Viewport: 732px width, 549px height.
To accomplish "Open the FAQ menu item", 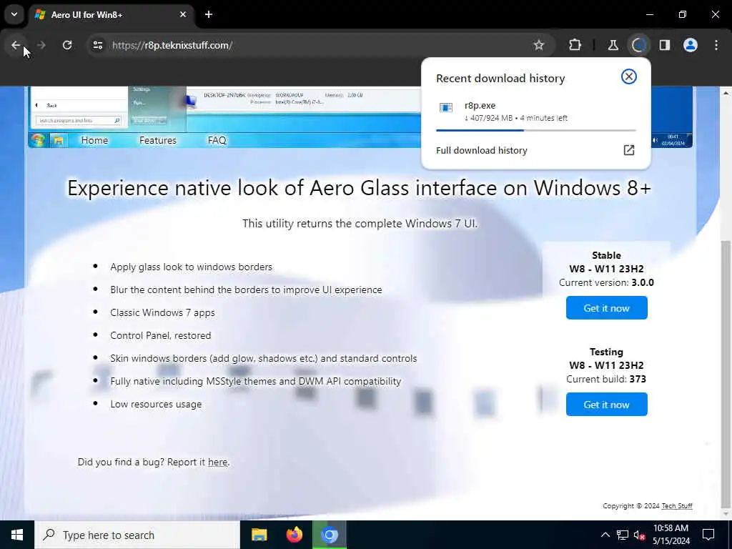I will tap(217, 140).
